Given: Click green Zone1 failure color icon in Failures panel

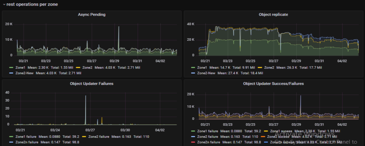Looking at the screenshot, I should coord(11,137).
